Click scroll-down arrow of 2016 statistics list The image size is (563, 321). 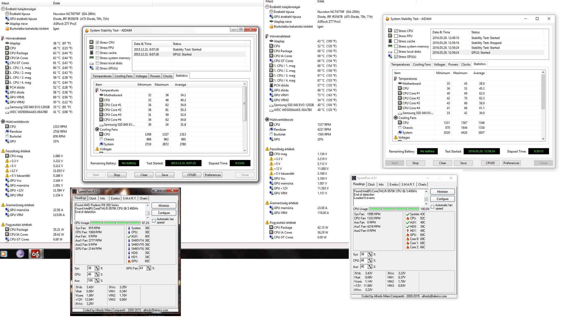pos(543,139)
